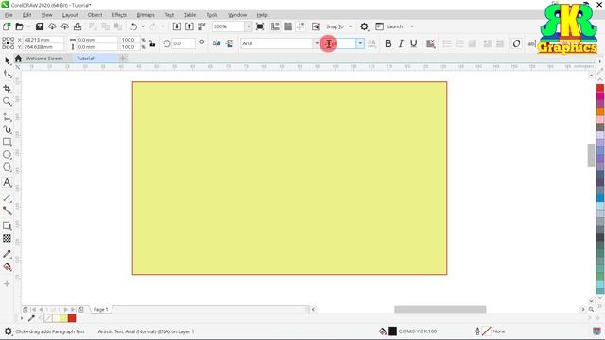Open the Bitmaps menu
605x340 pixels.
pyautogui.click(x=146, y=15)
